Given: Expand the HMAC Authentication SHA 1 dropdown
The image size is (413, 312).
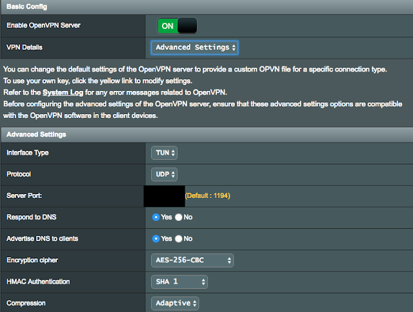Looking at the screenshot, I should [179, 282].
